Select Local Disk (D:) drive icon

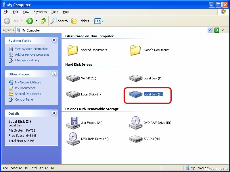point(135,78)
